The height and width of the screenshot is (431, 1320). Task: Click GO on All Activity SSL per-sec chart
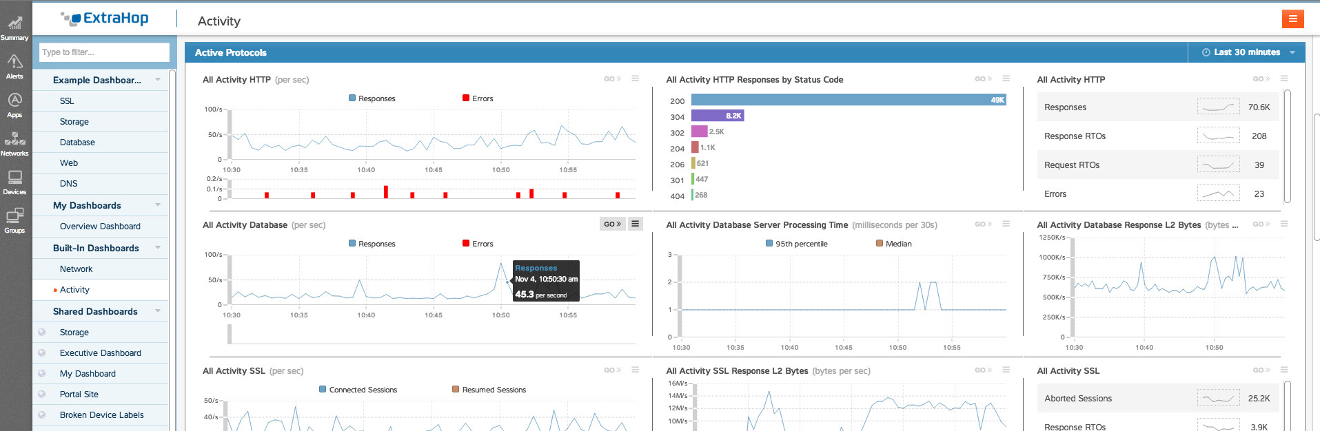(612, 370)
